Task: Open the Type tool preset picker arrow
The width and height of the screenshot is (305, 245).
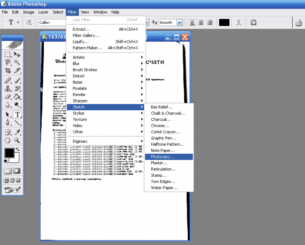Action: (18, 22)
